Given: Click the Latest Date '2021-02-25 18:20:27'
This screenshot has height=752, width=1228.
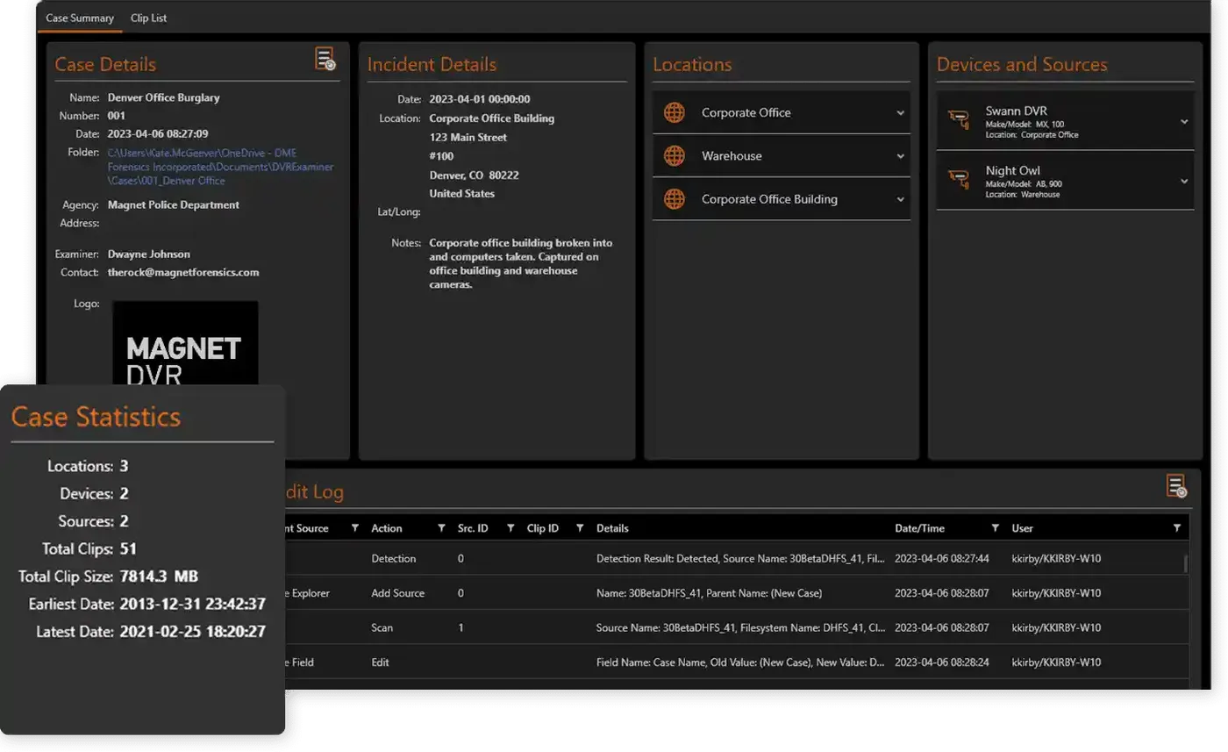Looking at the screenshot, I should 192,631.
